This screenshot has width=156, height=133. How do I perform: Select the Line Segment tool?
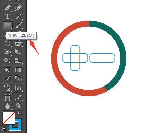18,17
